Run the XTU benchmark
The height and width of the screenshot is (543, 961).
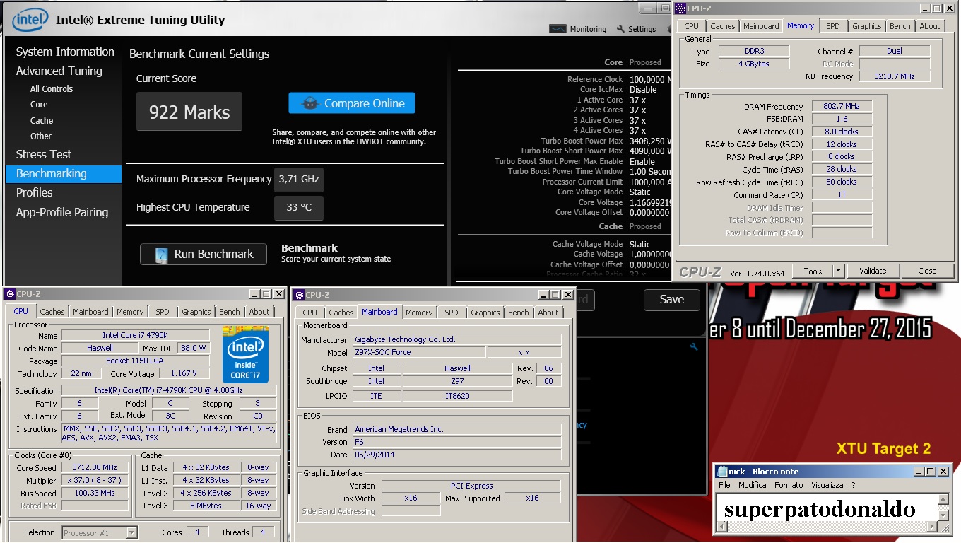(204, 255)
